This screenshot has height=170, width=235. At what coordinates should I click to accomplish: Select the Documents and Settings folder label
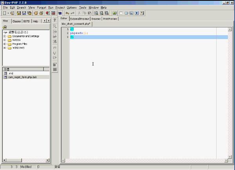[26, 36]
